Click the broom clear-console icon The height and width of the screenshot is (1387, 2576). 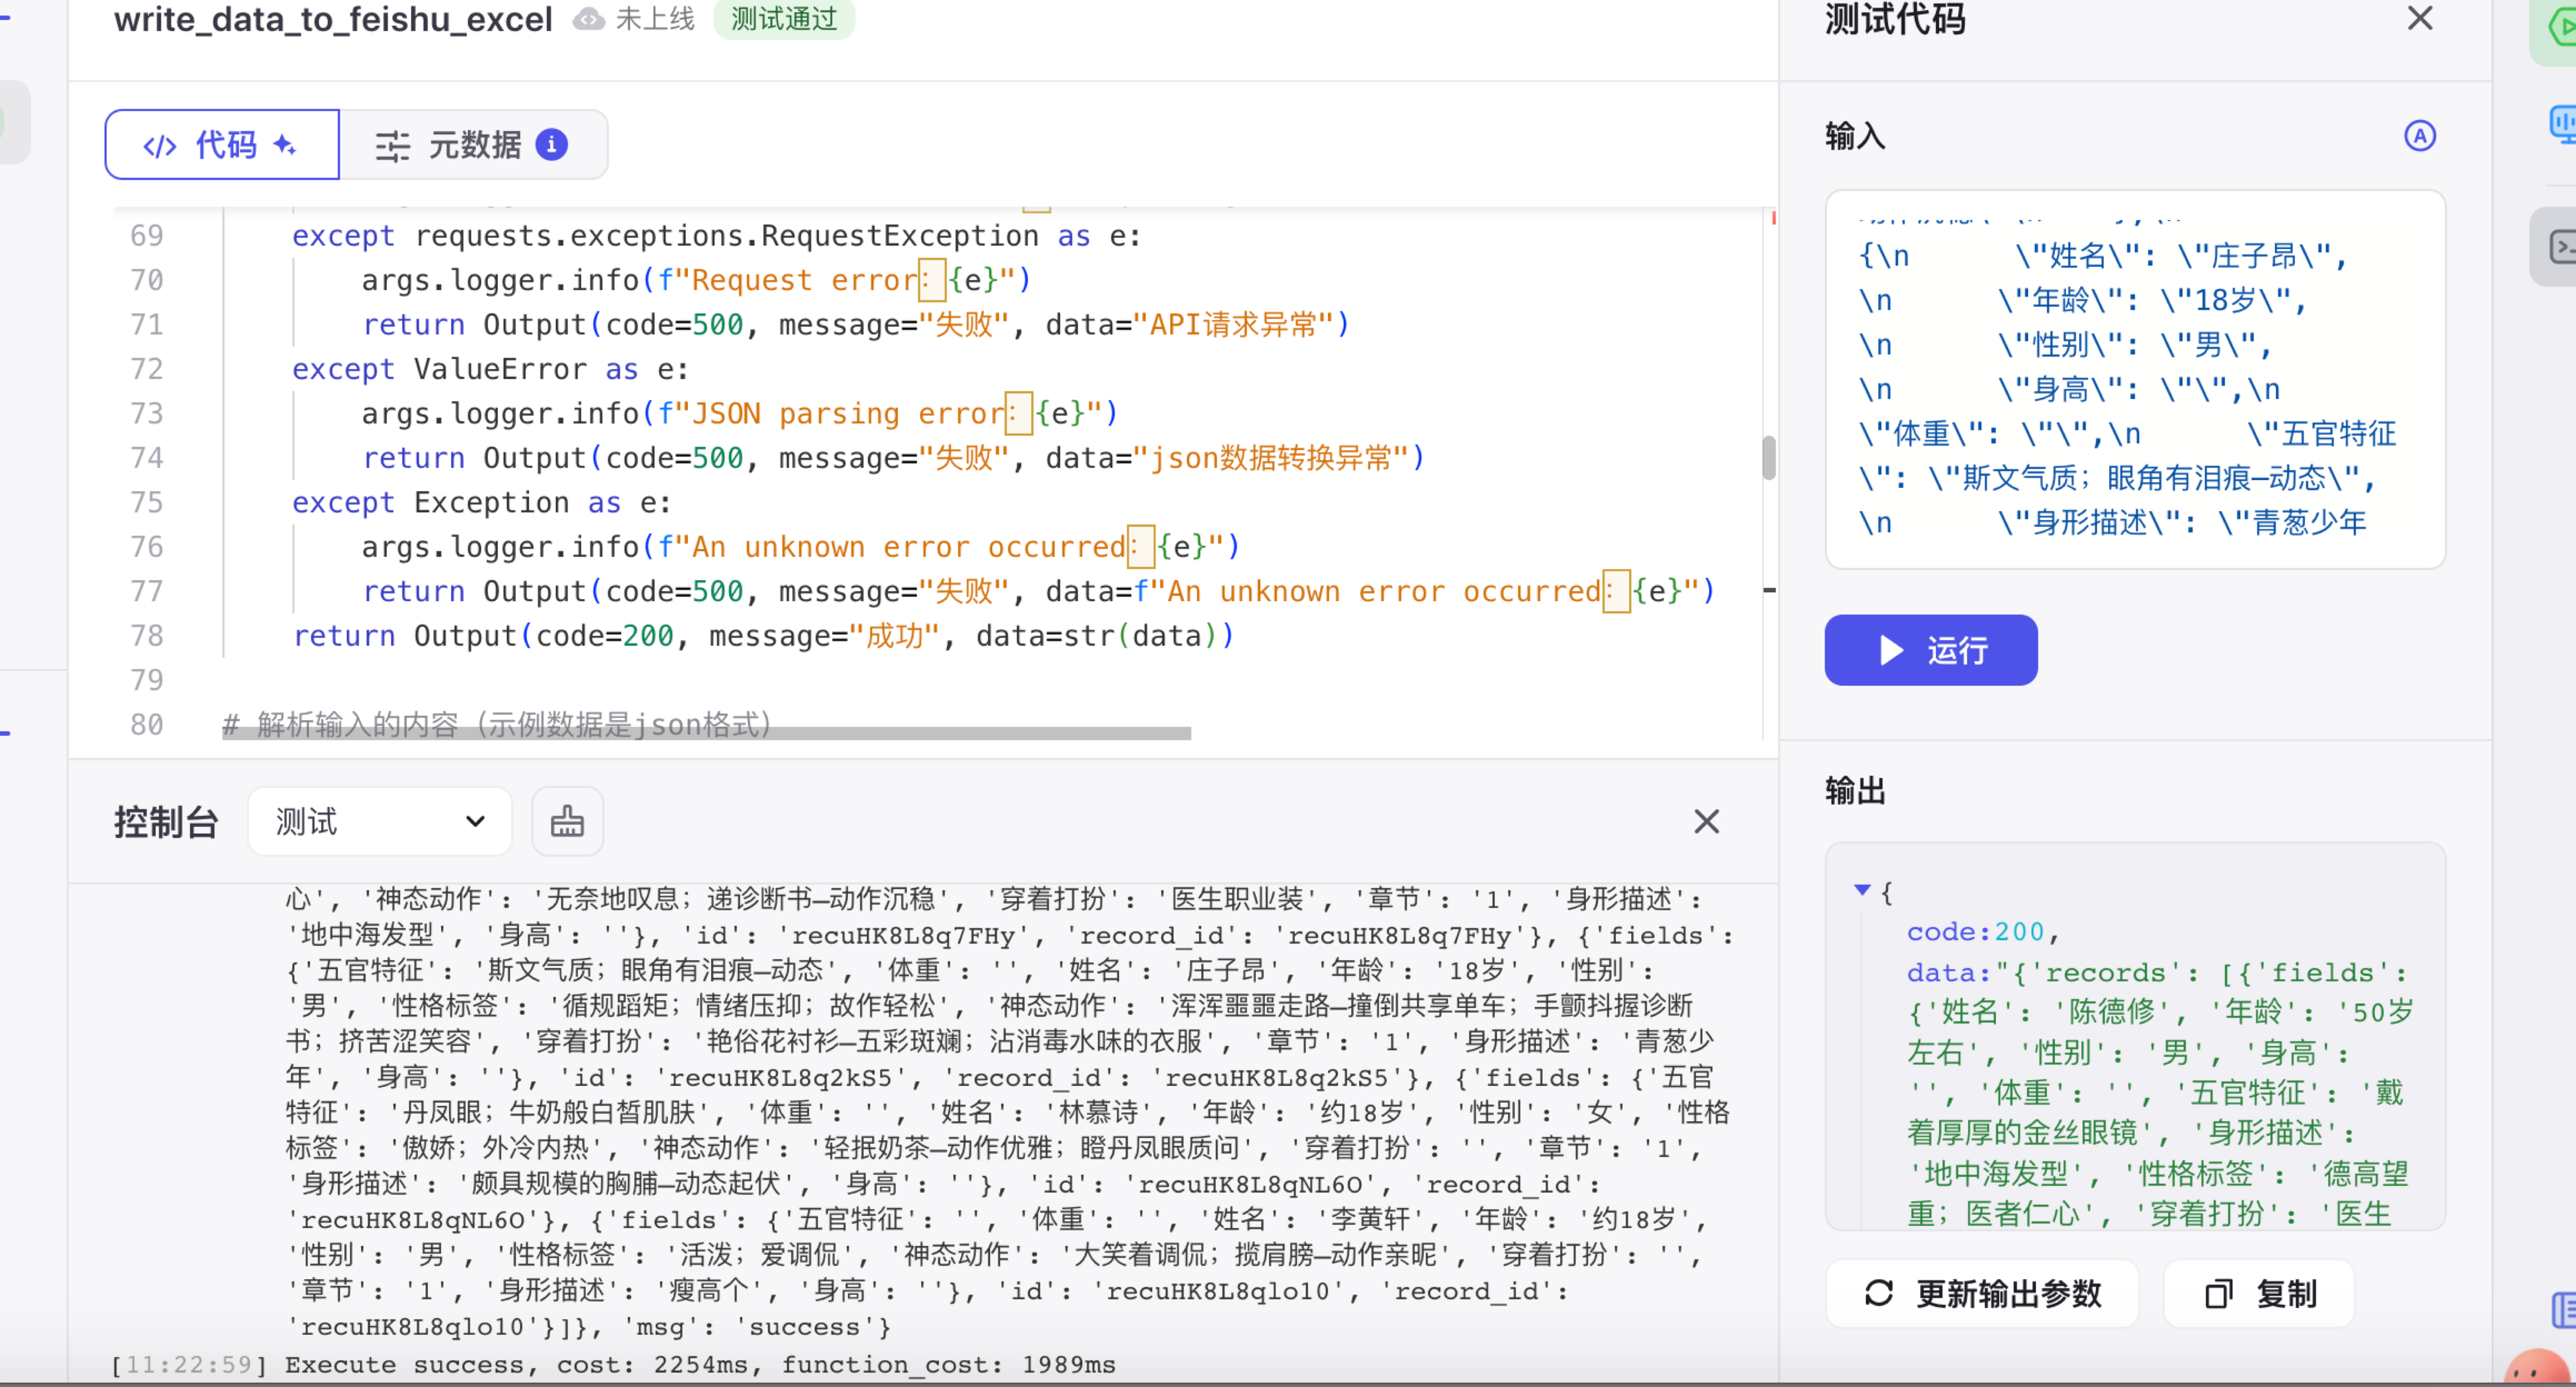pos(567,821)
